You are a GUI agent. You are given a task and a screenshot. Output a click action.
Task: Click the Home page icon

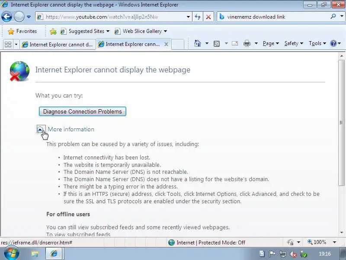pos(198,43)
